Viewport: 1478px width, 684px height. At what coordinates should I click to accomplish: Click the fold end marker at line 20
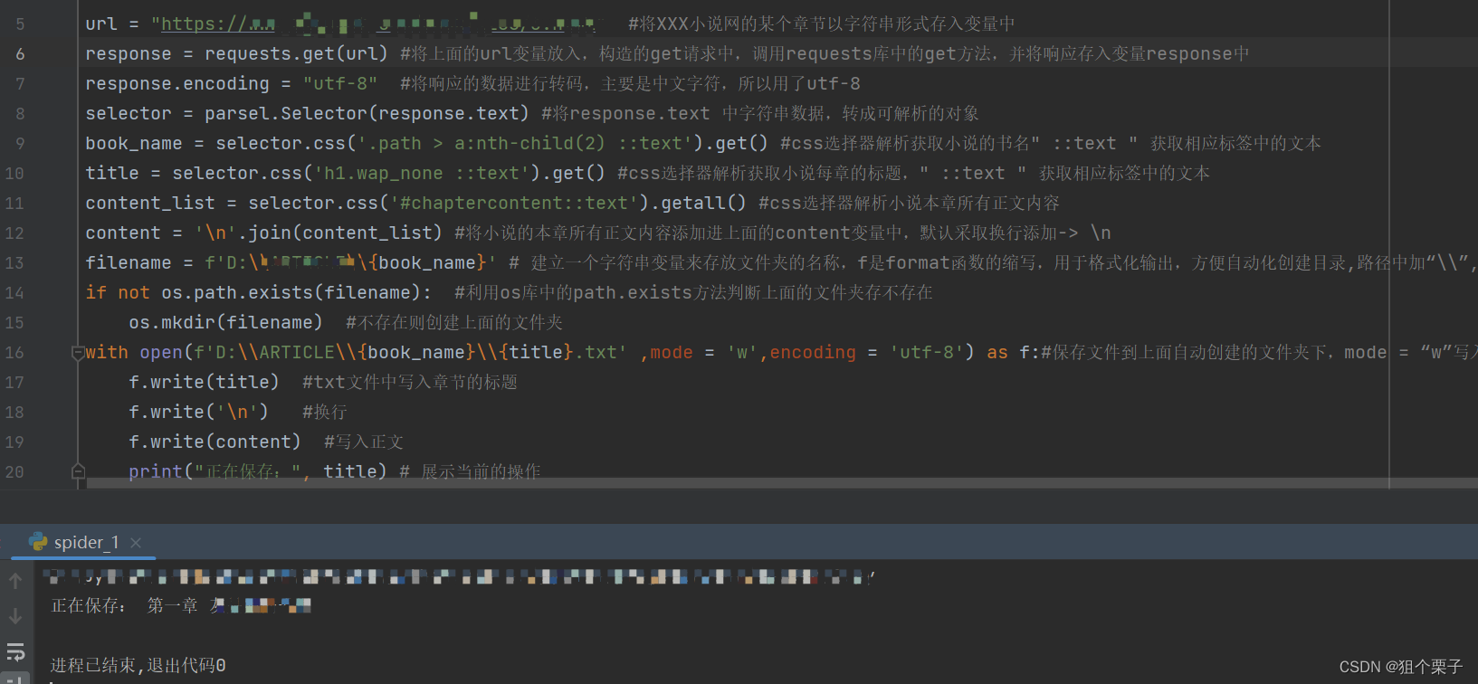point(78,471)
